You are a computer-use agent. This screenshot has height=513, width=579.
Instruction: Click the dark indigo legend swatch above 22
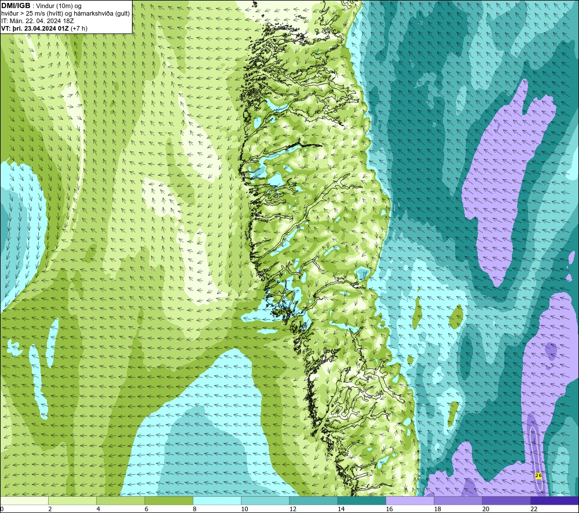pos(555,500)
